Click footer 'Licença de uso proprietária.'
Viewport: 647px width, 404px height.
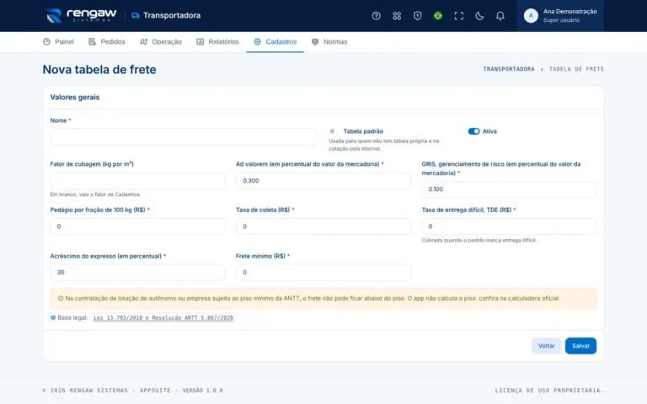click(x=549, y=390)
